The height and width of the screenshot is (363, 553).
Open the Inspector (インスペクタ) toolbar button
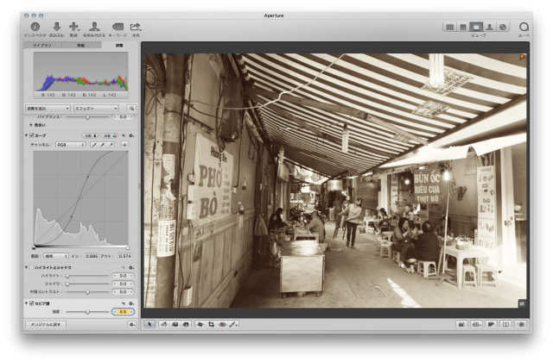35,27
